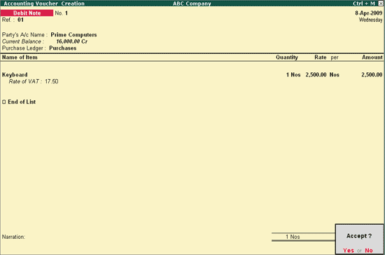Edit the Keyboard rate 2,500.00
Viewport: 385px width, 255px height.
click(316, 75)
